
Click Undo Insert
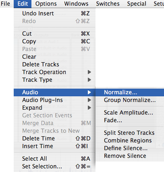click(x=54, y=13)
